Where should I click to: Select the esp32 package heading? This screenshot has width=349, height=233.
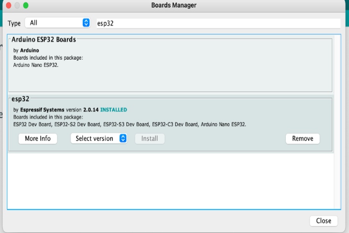click(x=20, y=99)
